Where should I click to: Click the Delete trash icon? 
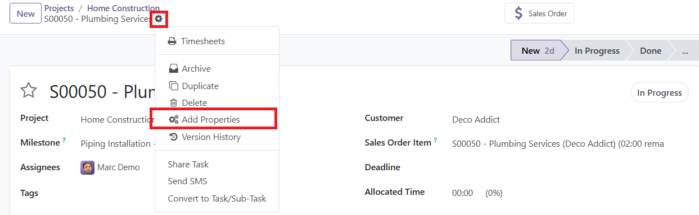pyautogui.click(x=173, y=103)
